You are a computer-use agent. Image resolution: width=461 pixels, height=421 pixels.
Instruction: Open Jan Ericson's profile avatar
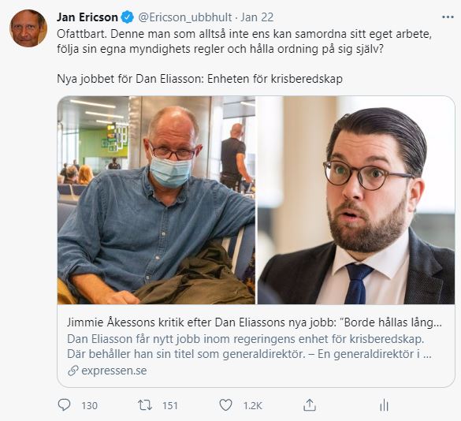[x=28, y=28]
